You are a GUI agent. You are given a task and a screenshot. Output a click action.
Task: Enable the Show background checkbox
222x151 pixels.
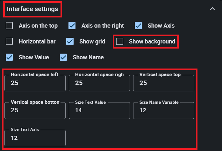[x=120, y=42]
